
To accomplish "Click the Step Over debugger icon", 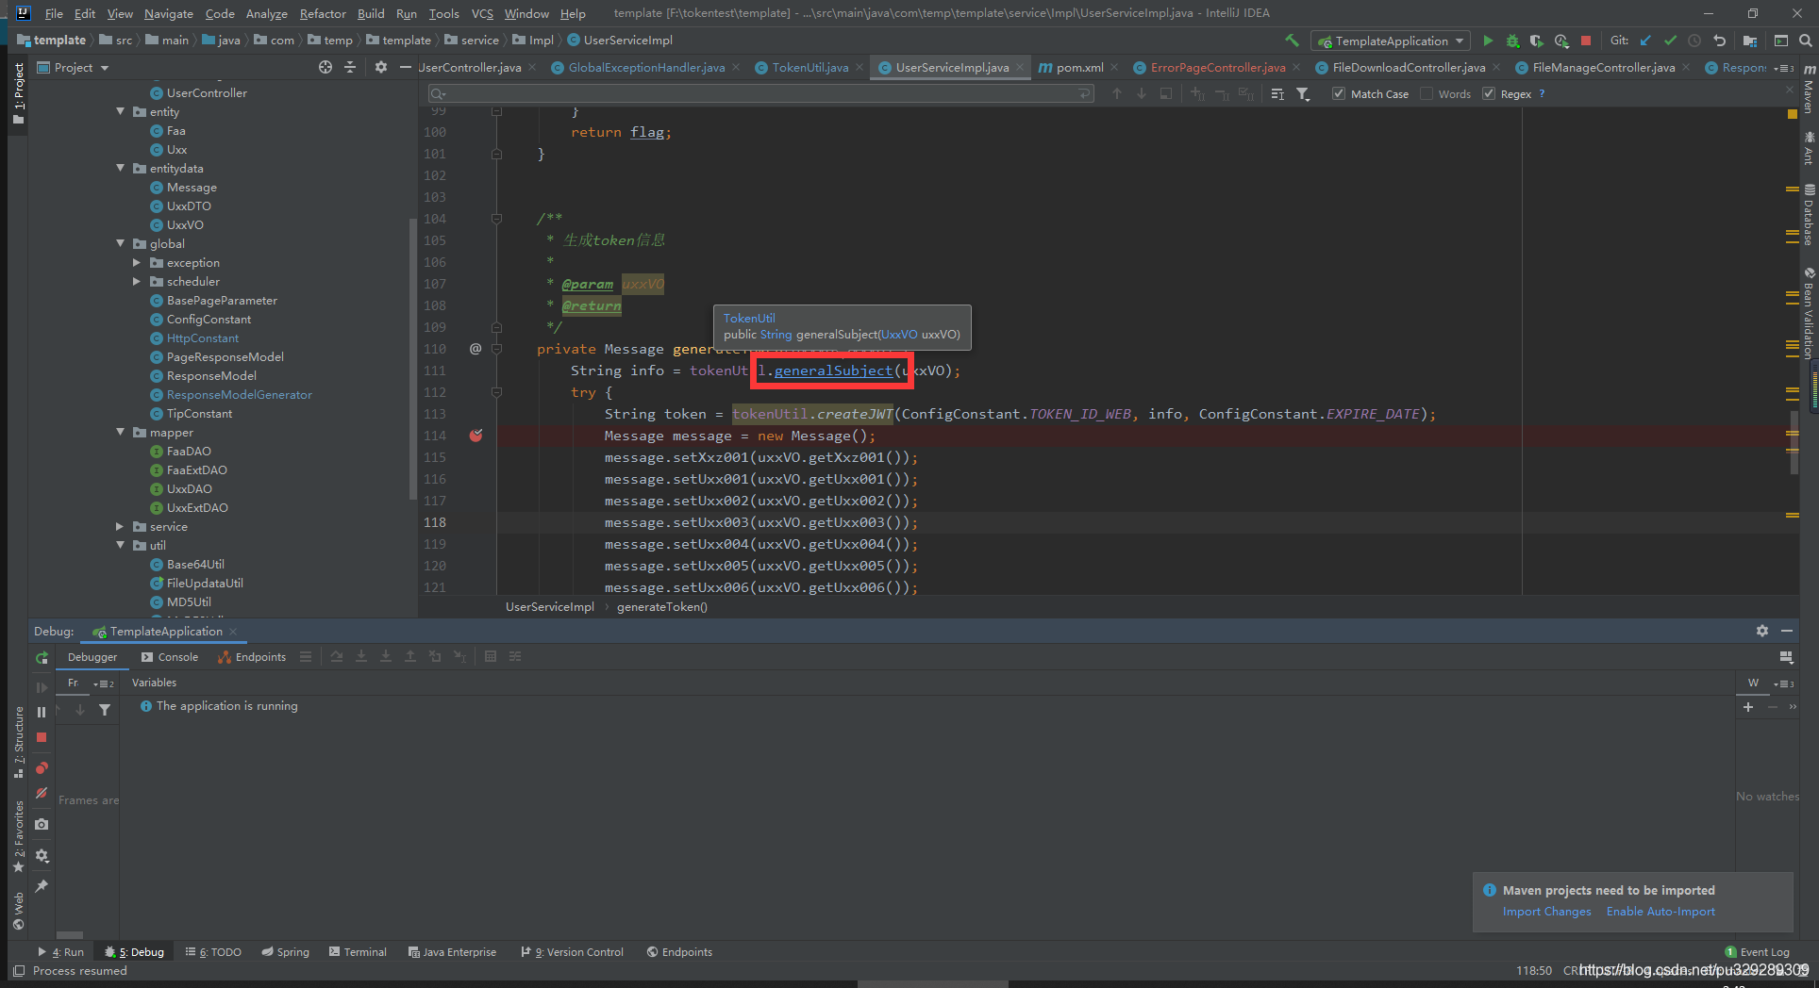I will pos(337,656).
